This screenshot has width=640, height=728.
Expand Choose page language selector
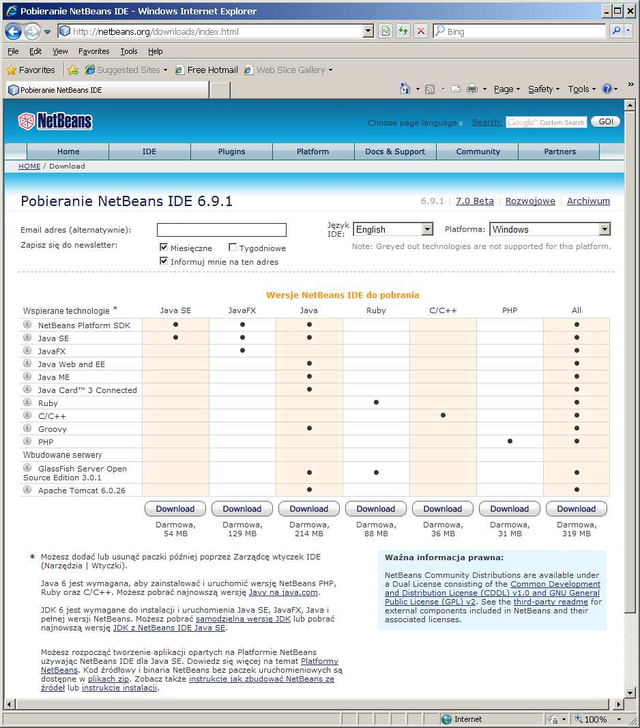coord(416,123)
